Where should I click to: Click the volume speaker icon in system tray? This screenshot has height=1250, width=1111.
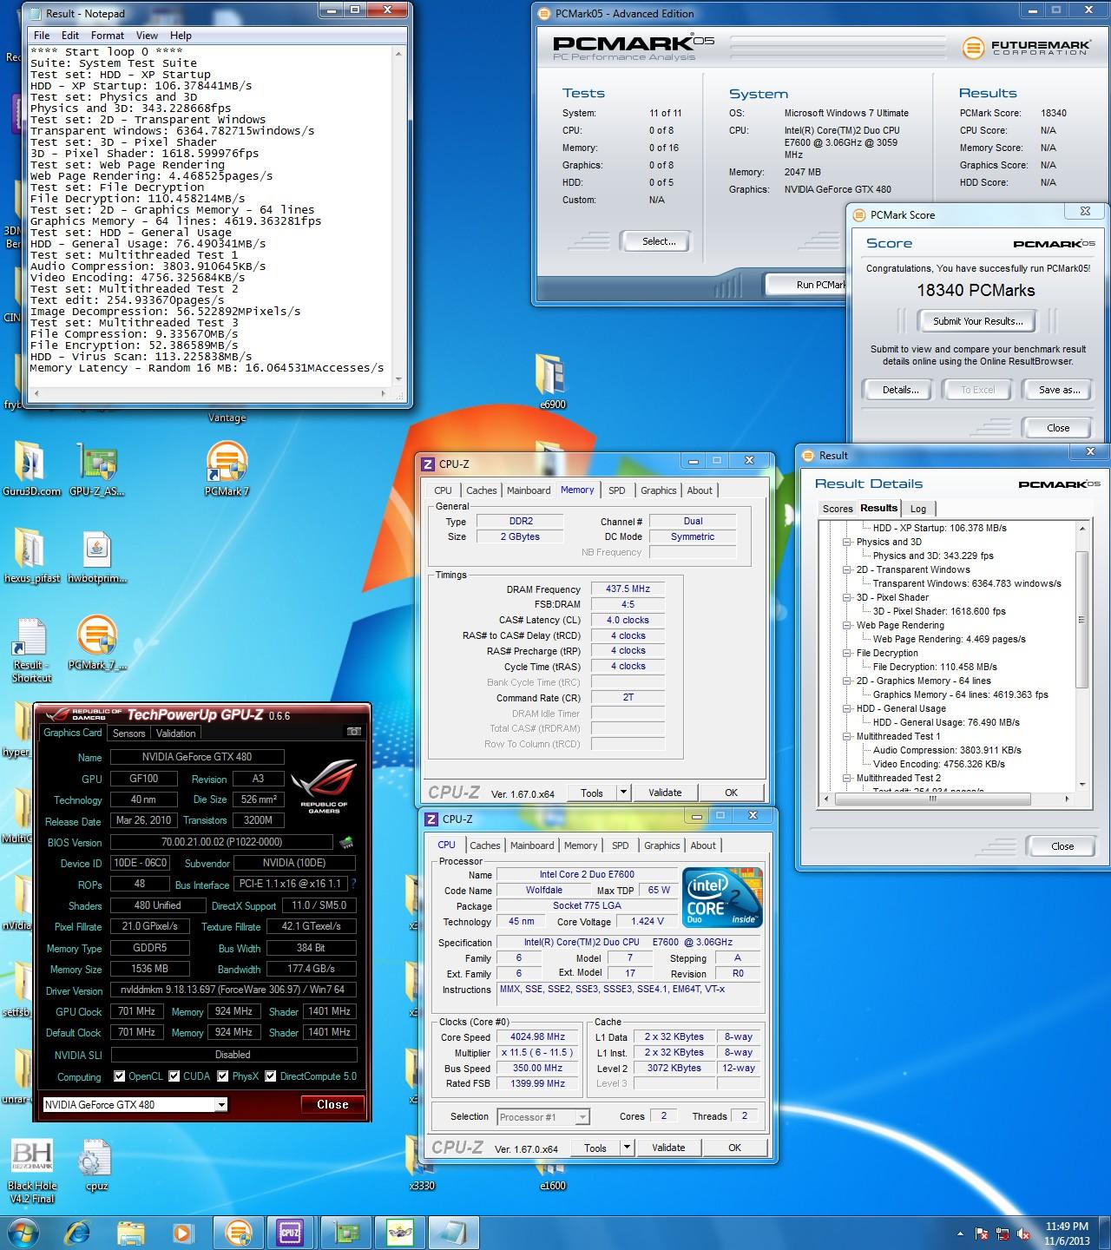tap(1024, 1234)
